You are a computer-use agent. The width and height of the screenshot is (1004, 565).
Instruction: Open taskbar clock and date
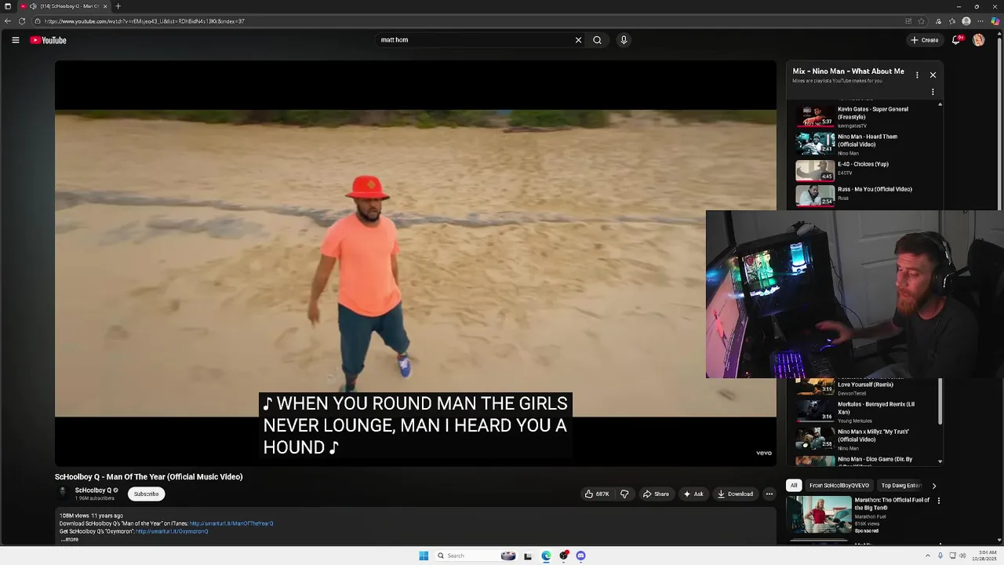point(984,556)
